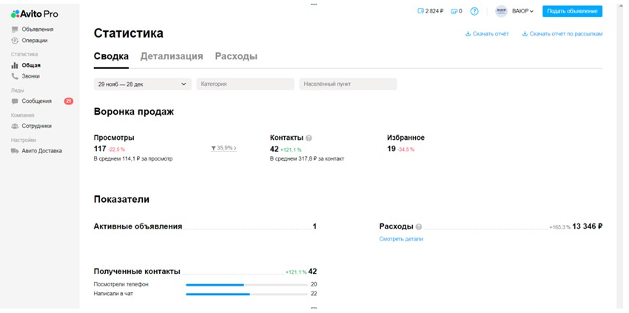
Task: Switch to the Сводка tab
Action: point(111,56)
